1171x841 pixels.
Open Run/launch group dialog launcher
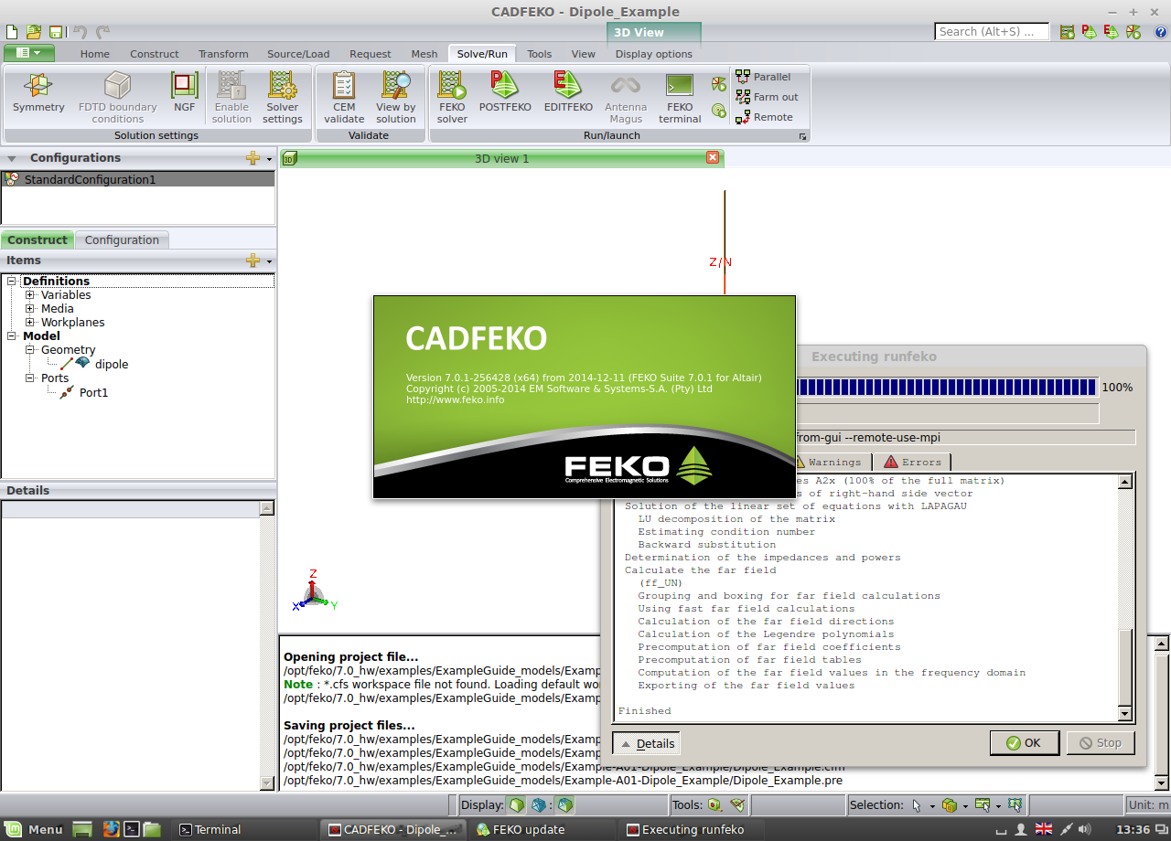pyautogui.click(x=803, y=136)
